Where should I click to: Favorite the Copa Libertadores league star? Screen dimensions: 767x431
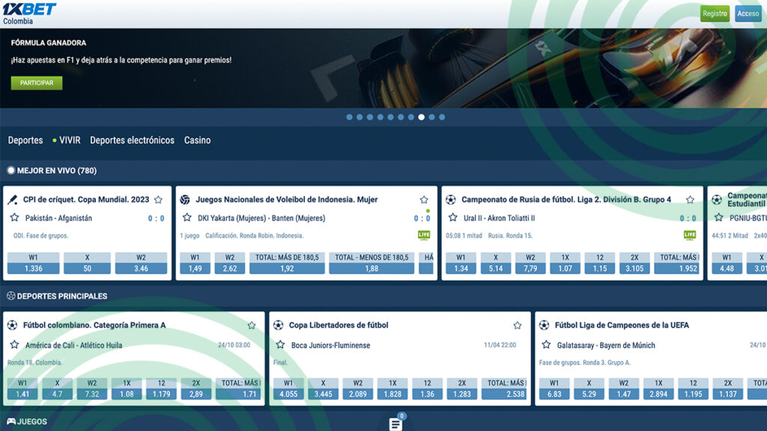tap(518, 325)
